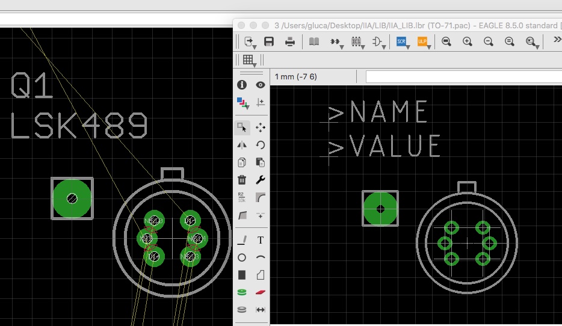562x326 pixels.
Task: Click the 1 mm (-7 6) coordinate readout
Action: pos(295,76)
